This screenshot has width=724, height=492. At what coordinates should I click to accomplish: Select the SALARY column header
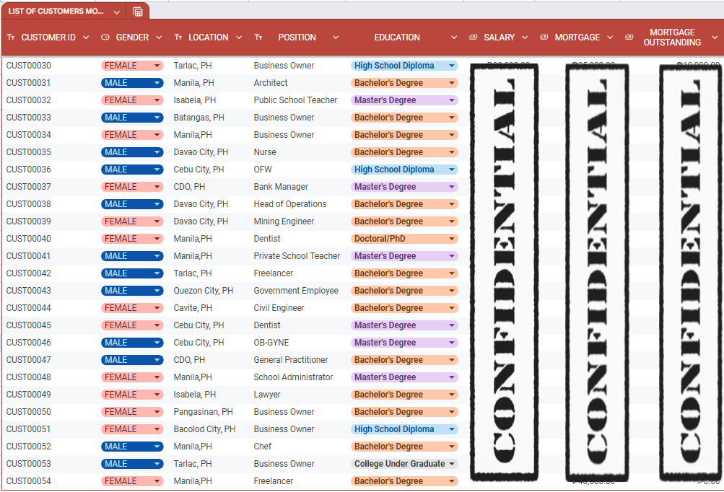[499, 38]
